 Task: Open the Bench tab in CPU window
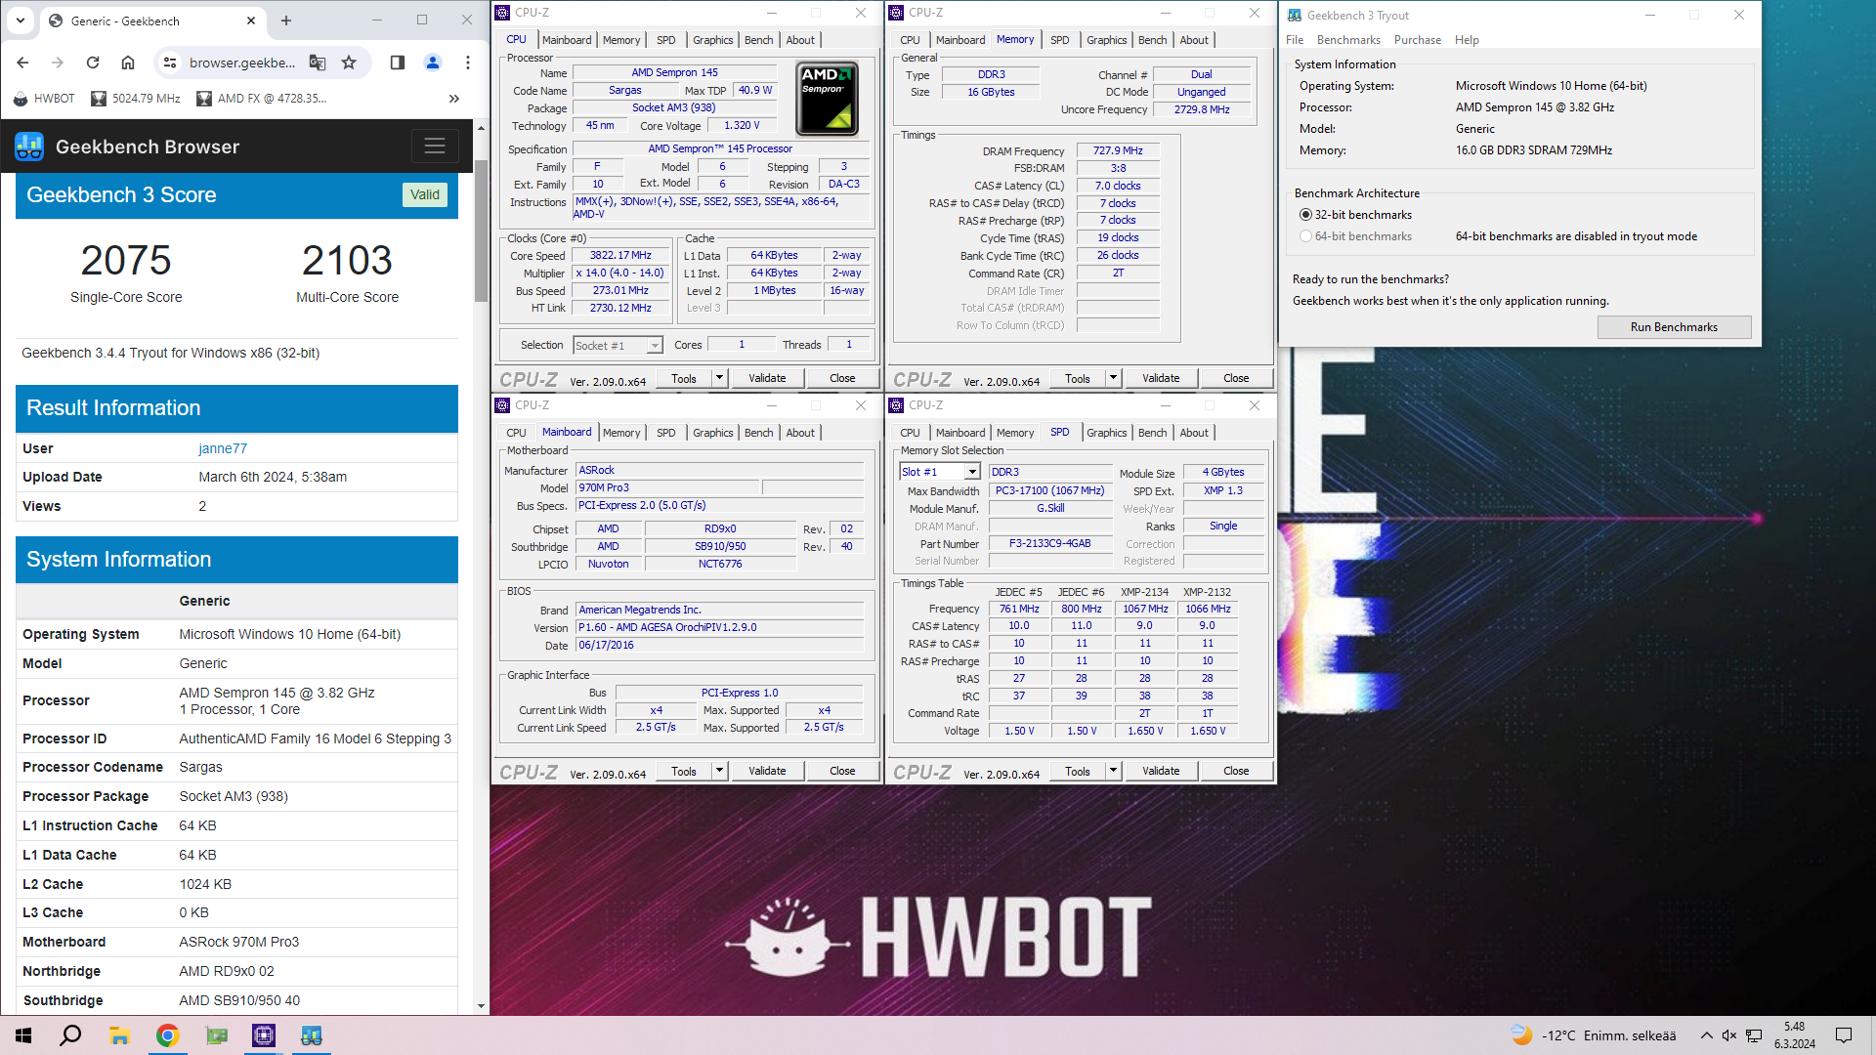point(759,40)
